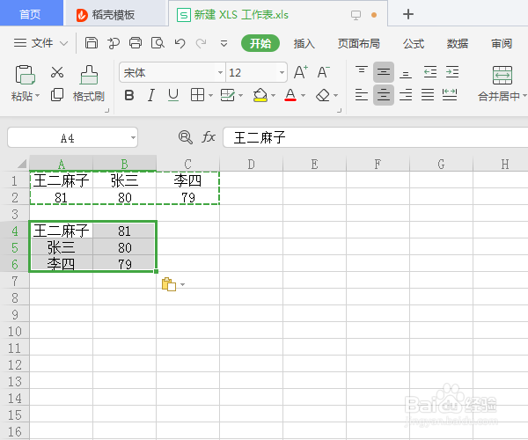This screenshot has width=528, height=440.
Task: Select column D header
Action: (251, 164)
